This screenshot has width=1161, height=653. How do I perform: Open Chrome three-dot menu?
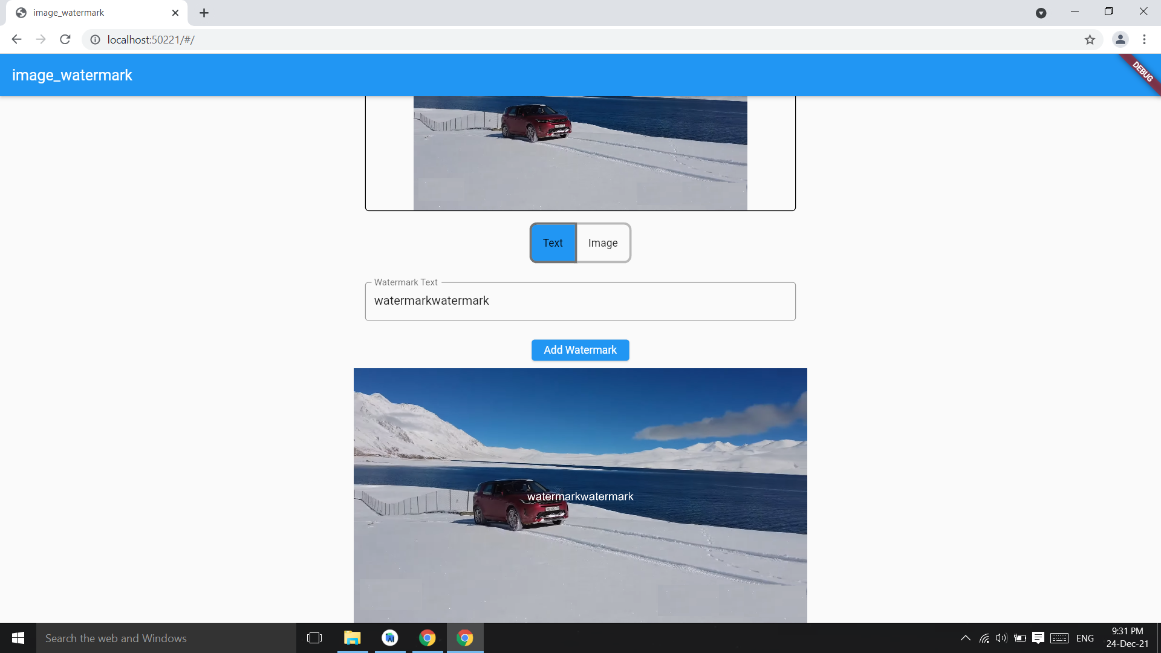click(1144, 39)
